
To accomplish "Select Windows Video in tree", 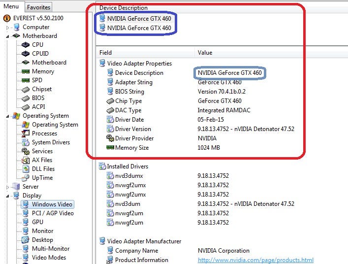I will click(x=52, y=204).
